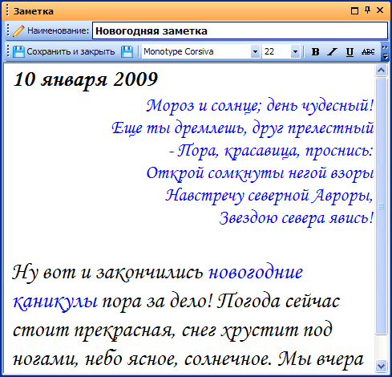The image size is (392, 377).
Task: Click the text 'Ну вот и закончились'
Action: (108, 273)
